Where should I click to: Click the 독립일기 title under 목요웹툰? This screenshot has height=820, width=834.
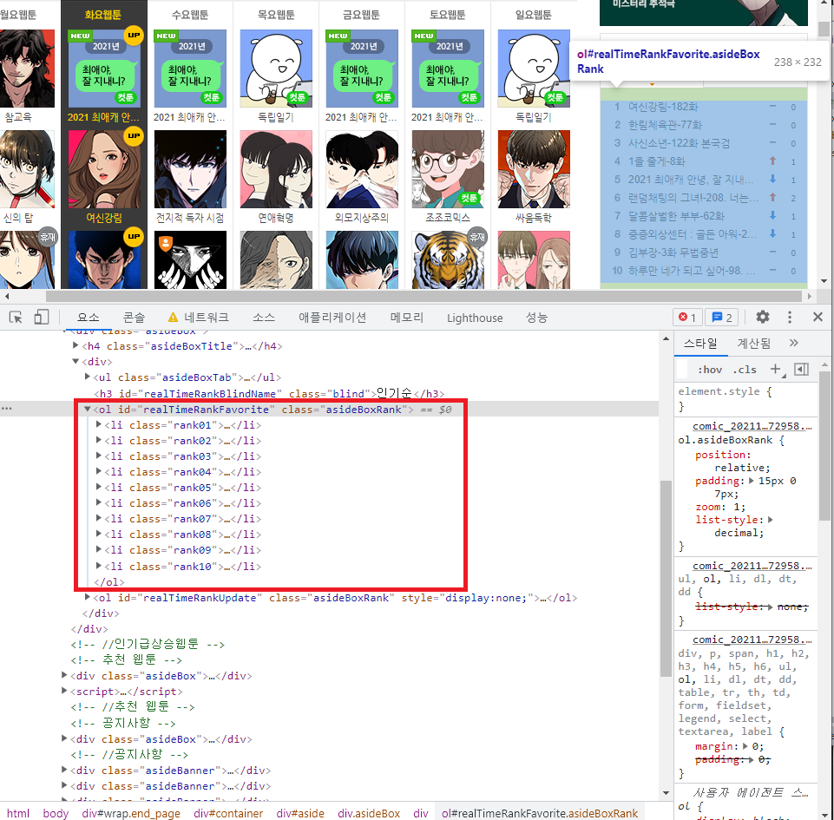click(275, 117)
